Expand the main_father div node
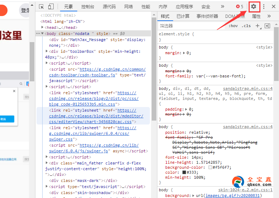Screen dimensions: 279x198 click(46, 163)
